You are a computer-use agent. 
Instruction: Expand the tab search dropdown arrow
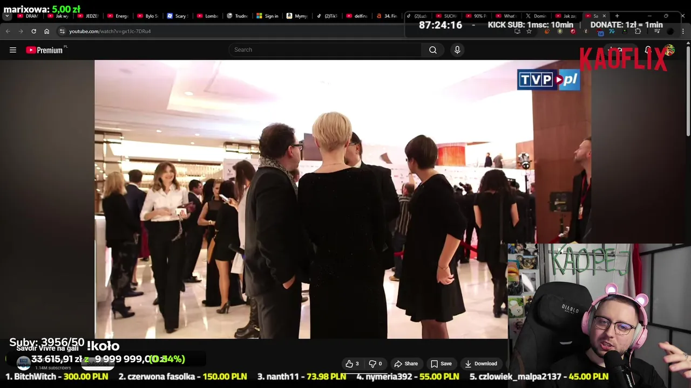click(7, 16)
